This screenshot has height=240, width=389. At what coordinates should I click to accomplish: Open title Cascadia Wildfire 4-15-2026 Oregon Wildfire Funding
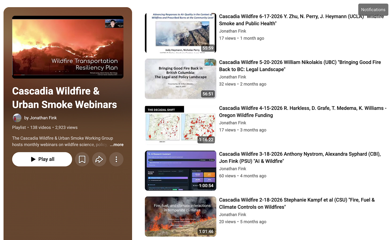click(303, 112)
